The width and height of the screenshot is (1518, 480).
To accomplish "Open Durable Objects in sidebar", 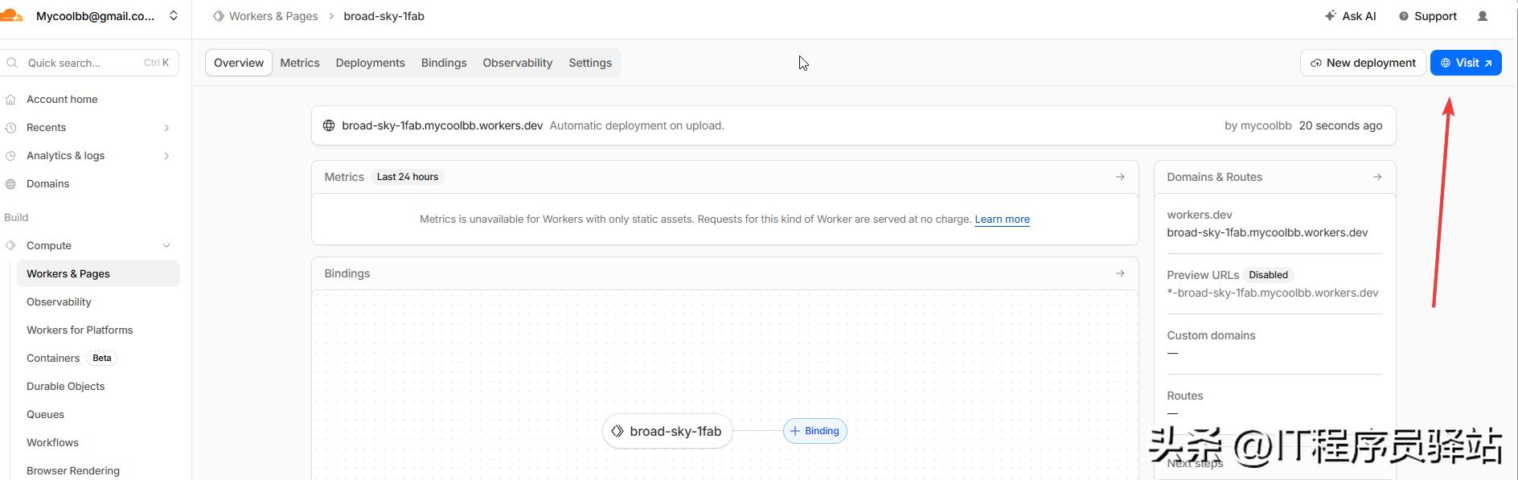I will [x=66, y=387].
